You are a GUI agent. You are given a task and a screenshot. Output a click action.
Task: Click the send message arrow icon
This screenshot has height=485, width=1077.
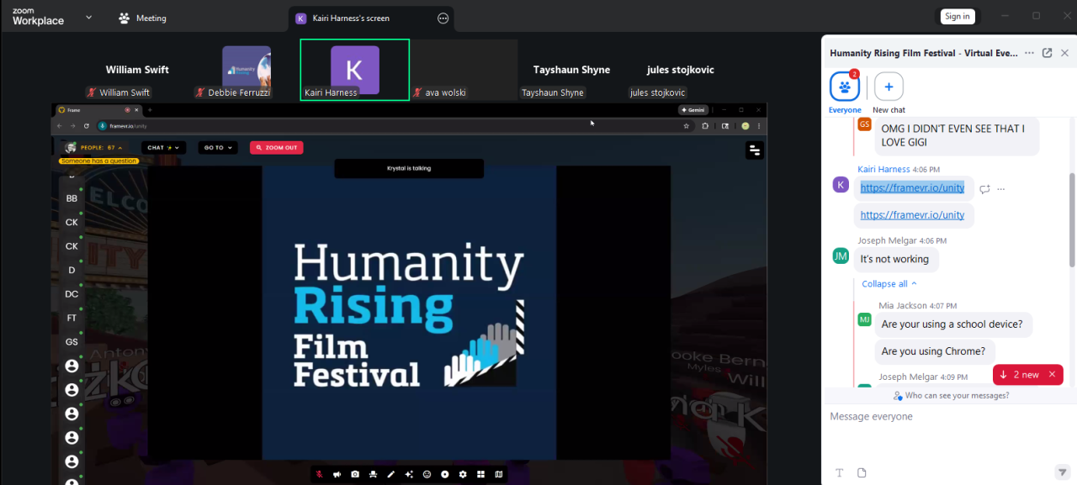click(1062, 472)
